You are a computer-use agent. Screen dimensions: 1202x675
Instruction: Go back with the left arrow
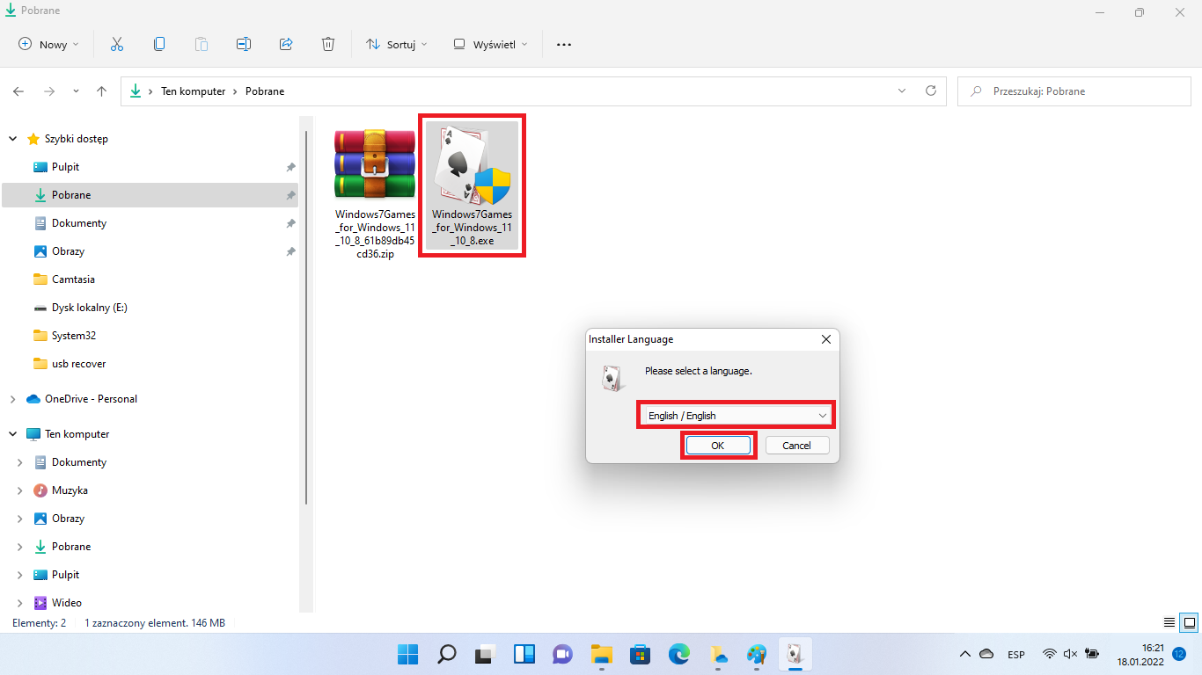18,91
